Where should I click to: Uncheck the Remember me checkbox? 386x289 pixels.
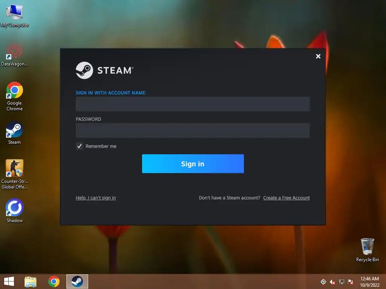point(79,146)
